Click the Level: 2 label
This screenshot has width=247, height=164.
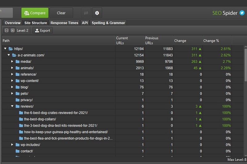point(23,30)
